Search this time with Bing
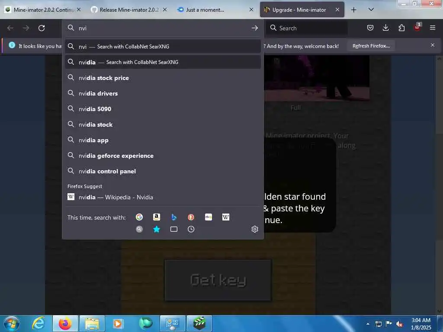 pos(174,217)
